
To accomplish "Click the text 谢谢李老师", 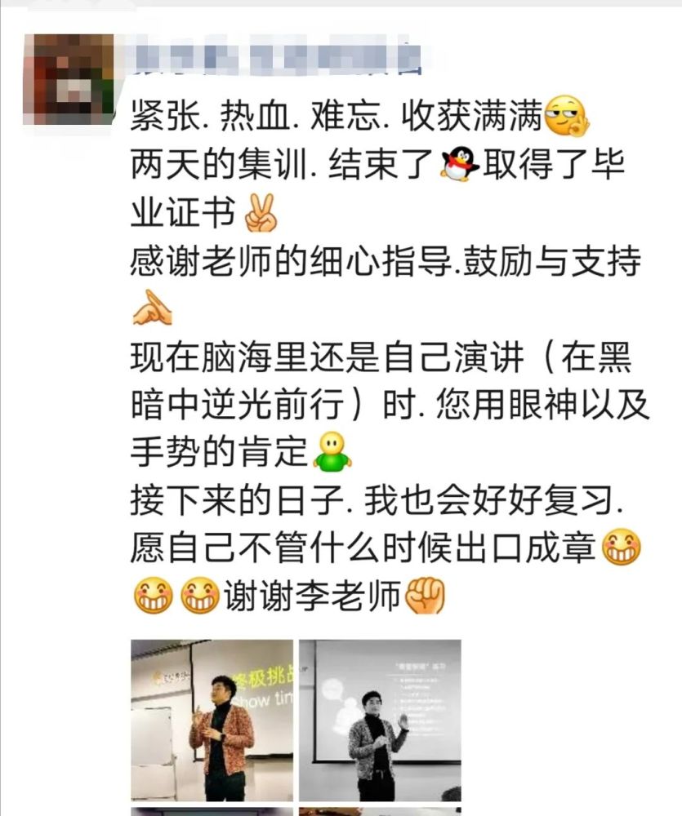I will tap(313, 595).
